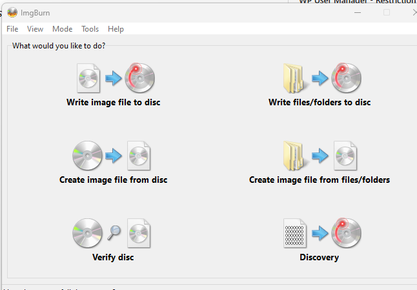
Task: Click the disabled maximize button of ImgBurn
Action: 387,12
